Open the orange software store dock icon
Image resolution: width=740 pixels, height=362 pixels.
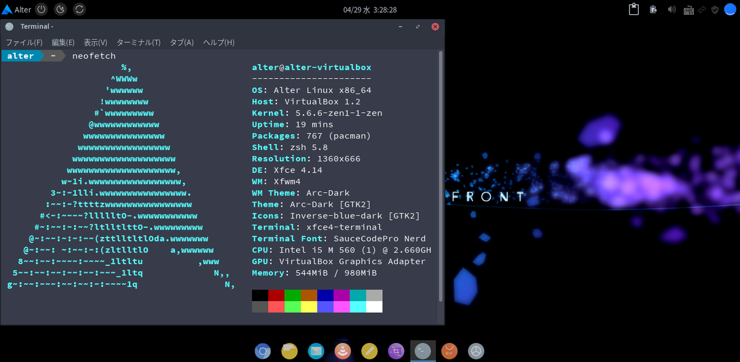tap(450, 351)
